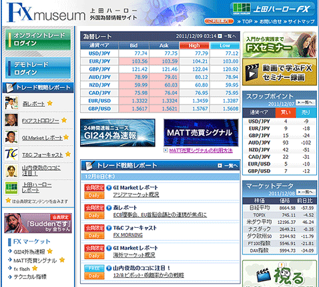Image resolution: width=319 pixels, height=287 pixels.
Task: Open FX MORNING report link
Action: pos(128,235)
